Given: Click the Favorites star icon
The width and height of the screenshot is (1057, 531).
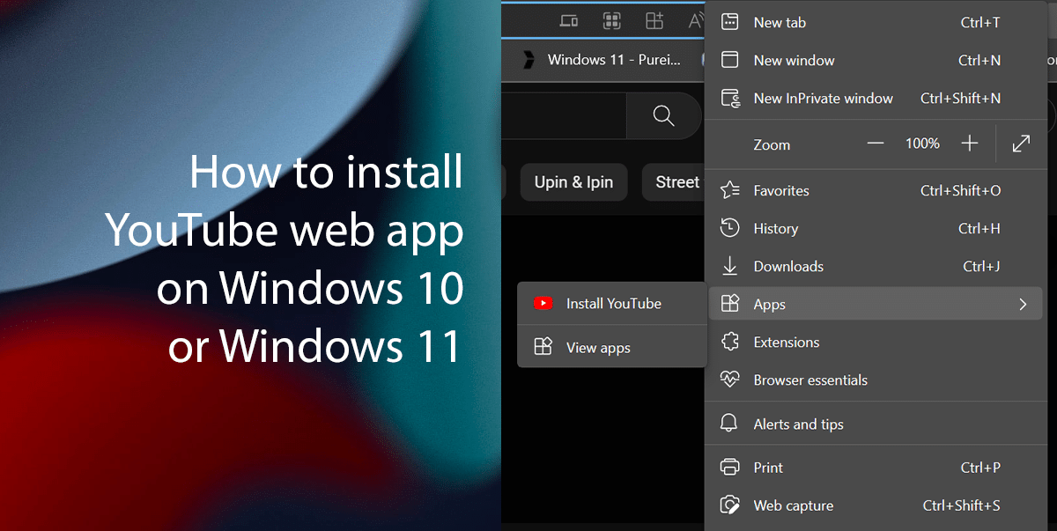Looking at the screenshot, I should [728, 189].
